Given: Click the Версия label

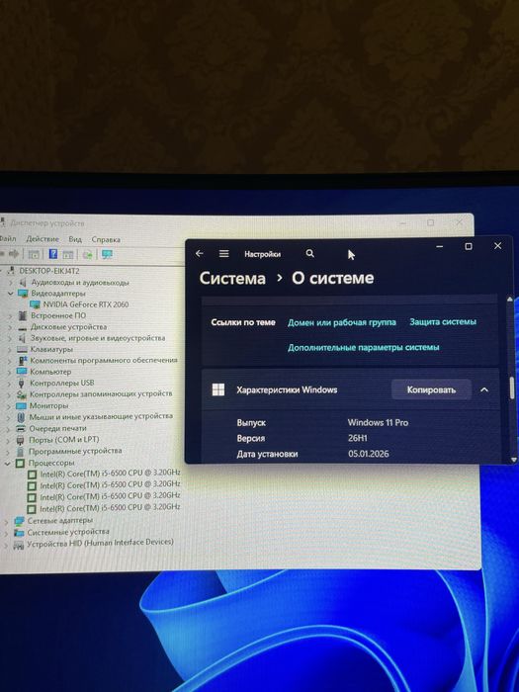Looking at the screenshot, I should 251,439.
